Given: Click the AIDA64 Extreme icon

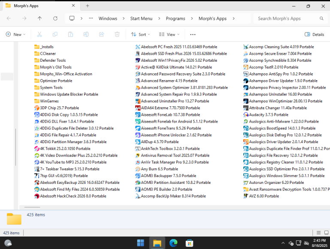Looking at the screenshot, I should [138, 108].
